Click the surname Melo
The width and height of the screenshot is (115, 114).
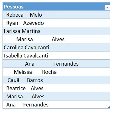[36, 15]
